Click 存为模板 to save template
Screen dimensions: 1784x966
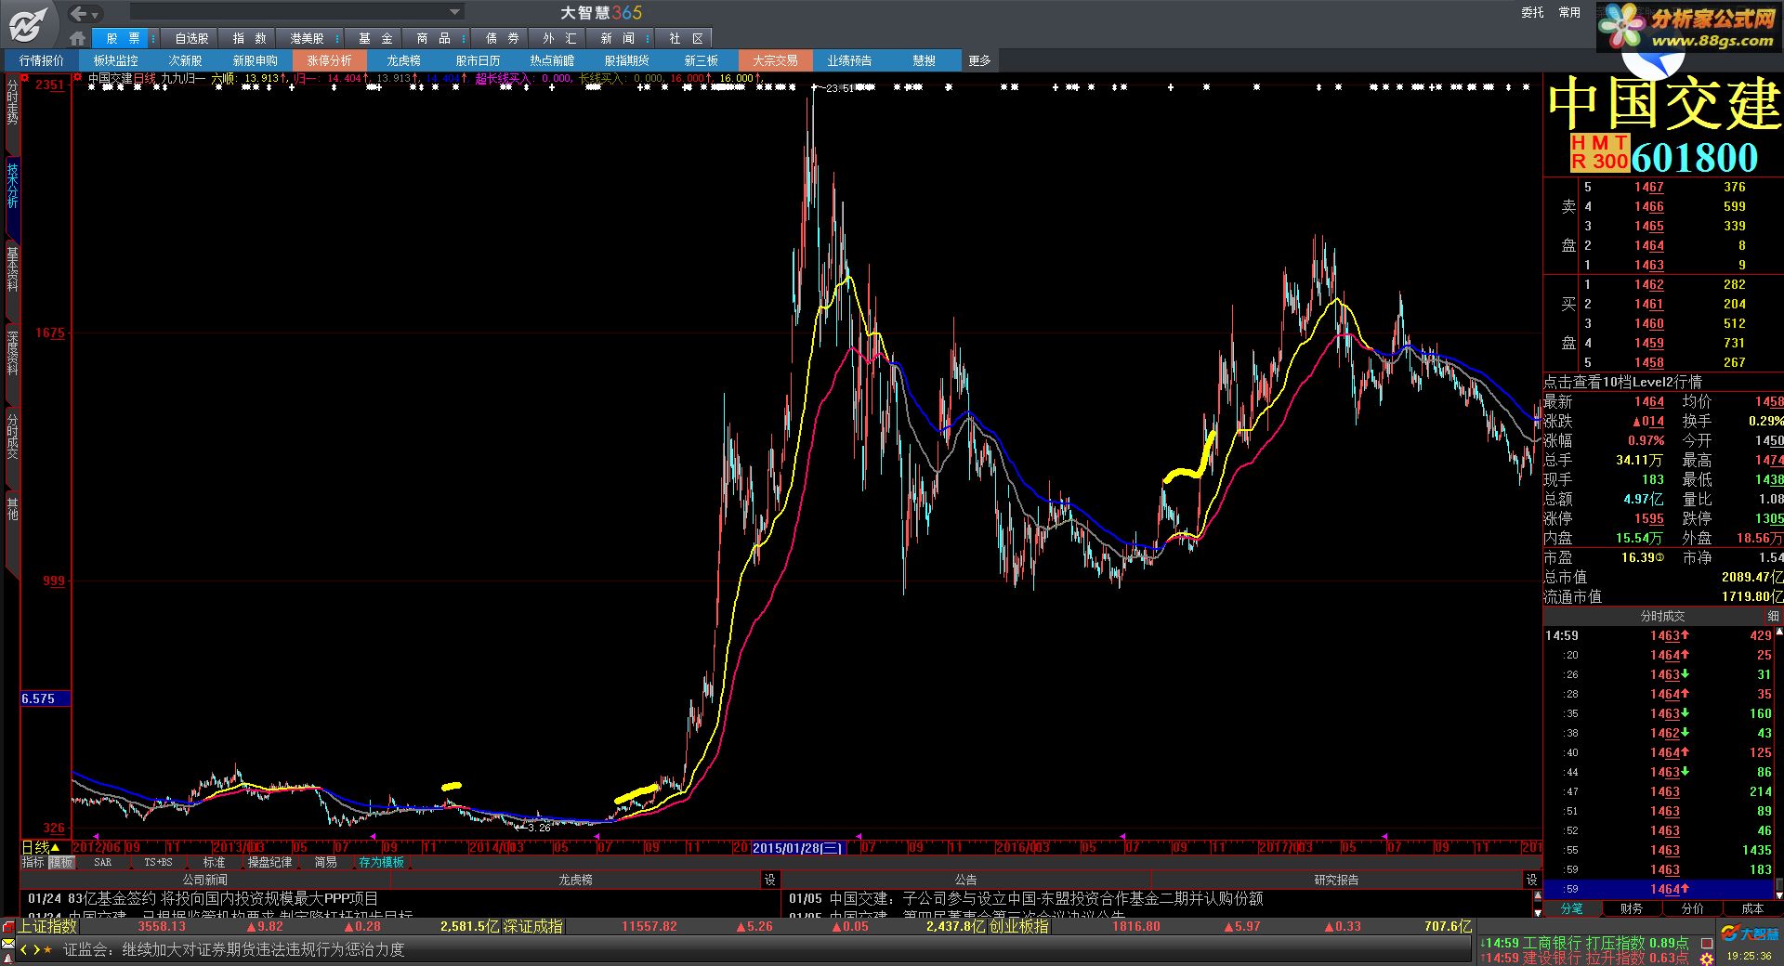click(381, 862)
